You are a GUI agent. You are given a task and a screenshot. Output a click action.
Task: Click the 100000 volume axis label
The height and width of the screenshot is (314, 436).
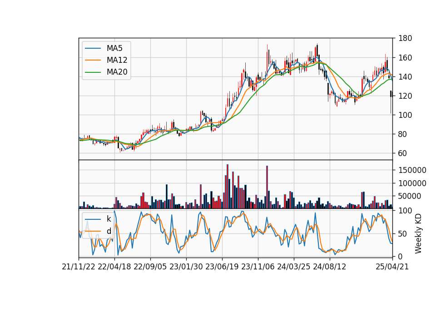pyautogui.click(x=412, y=183)
